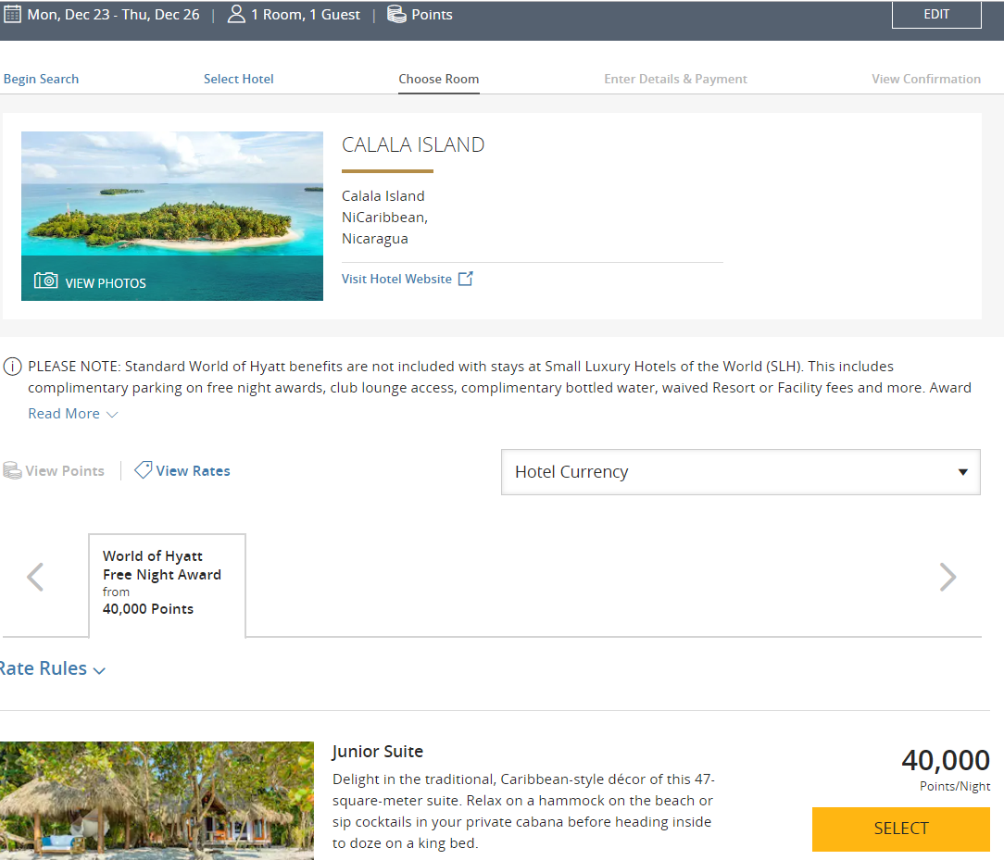Go back to Begin Search step

click(x=41, y=79)
